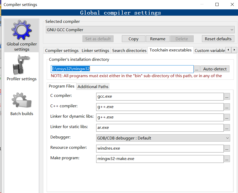This screenshot has width=238, height=193.
Task: Browse for the Make program executable
Action: tap(227, 159)
